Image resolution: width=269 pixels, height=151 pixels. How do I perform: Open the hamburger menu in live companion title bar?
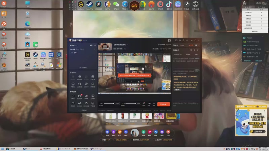pos(187,40)
